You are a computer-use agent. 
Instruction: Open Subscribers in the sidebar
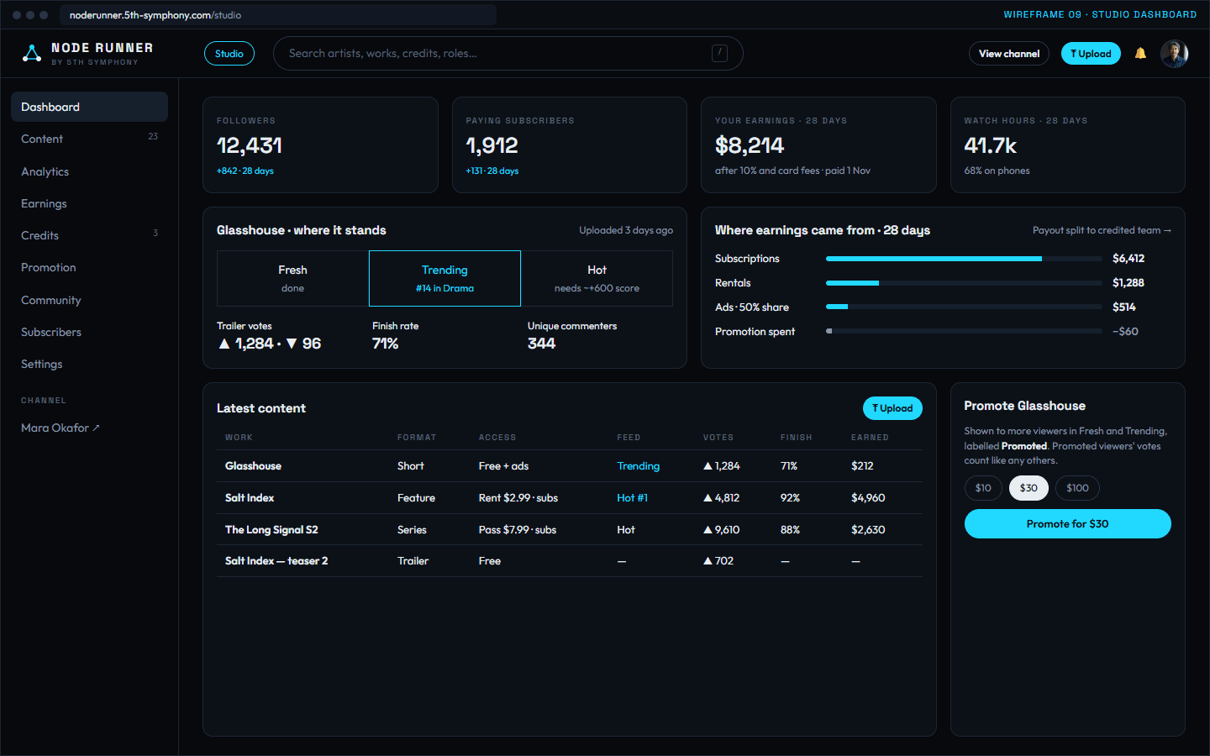(89, 332)
